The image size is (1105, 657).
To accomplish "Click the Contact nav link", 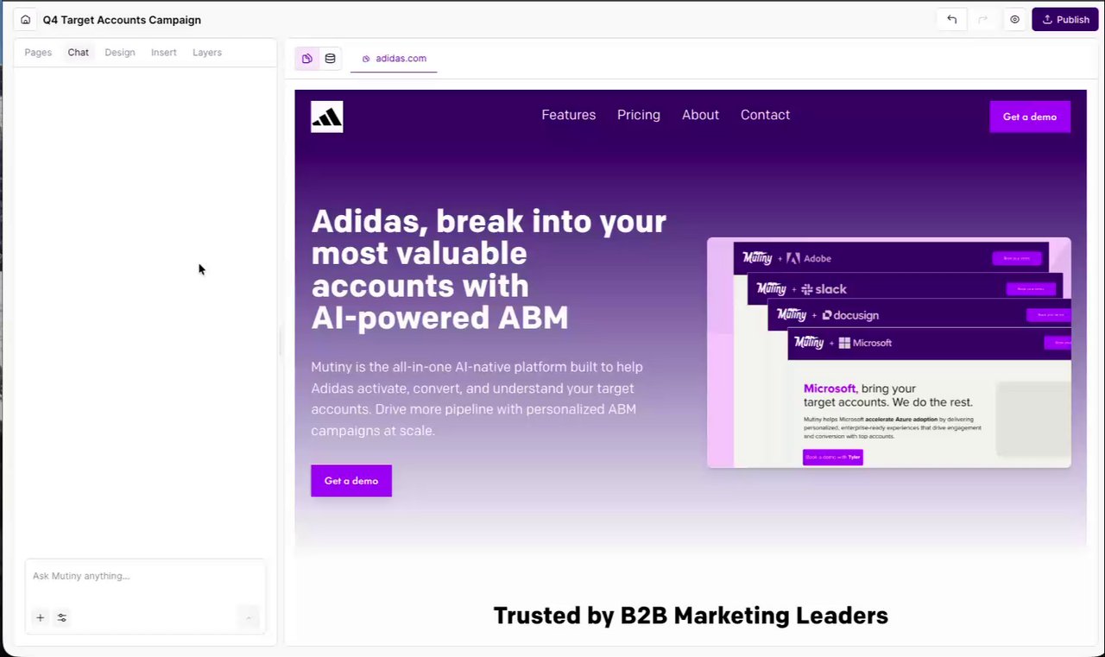I will 765,115.
